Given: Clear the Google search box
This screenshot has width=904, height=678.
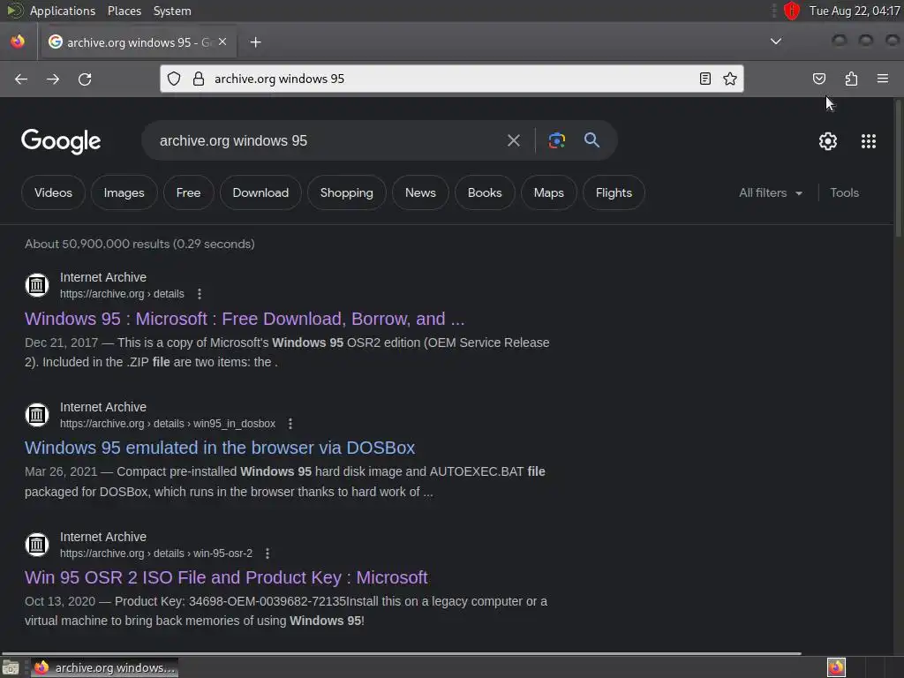Looking at the screenshot, I should point(513,140).
